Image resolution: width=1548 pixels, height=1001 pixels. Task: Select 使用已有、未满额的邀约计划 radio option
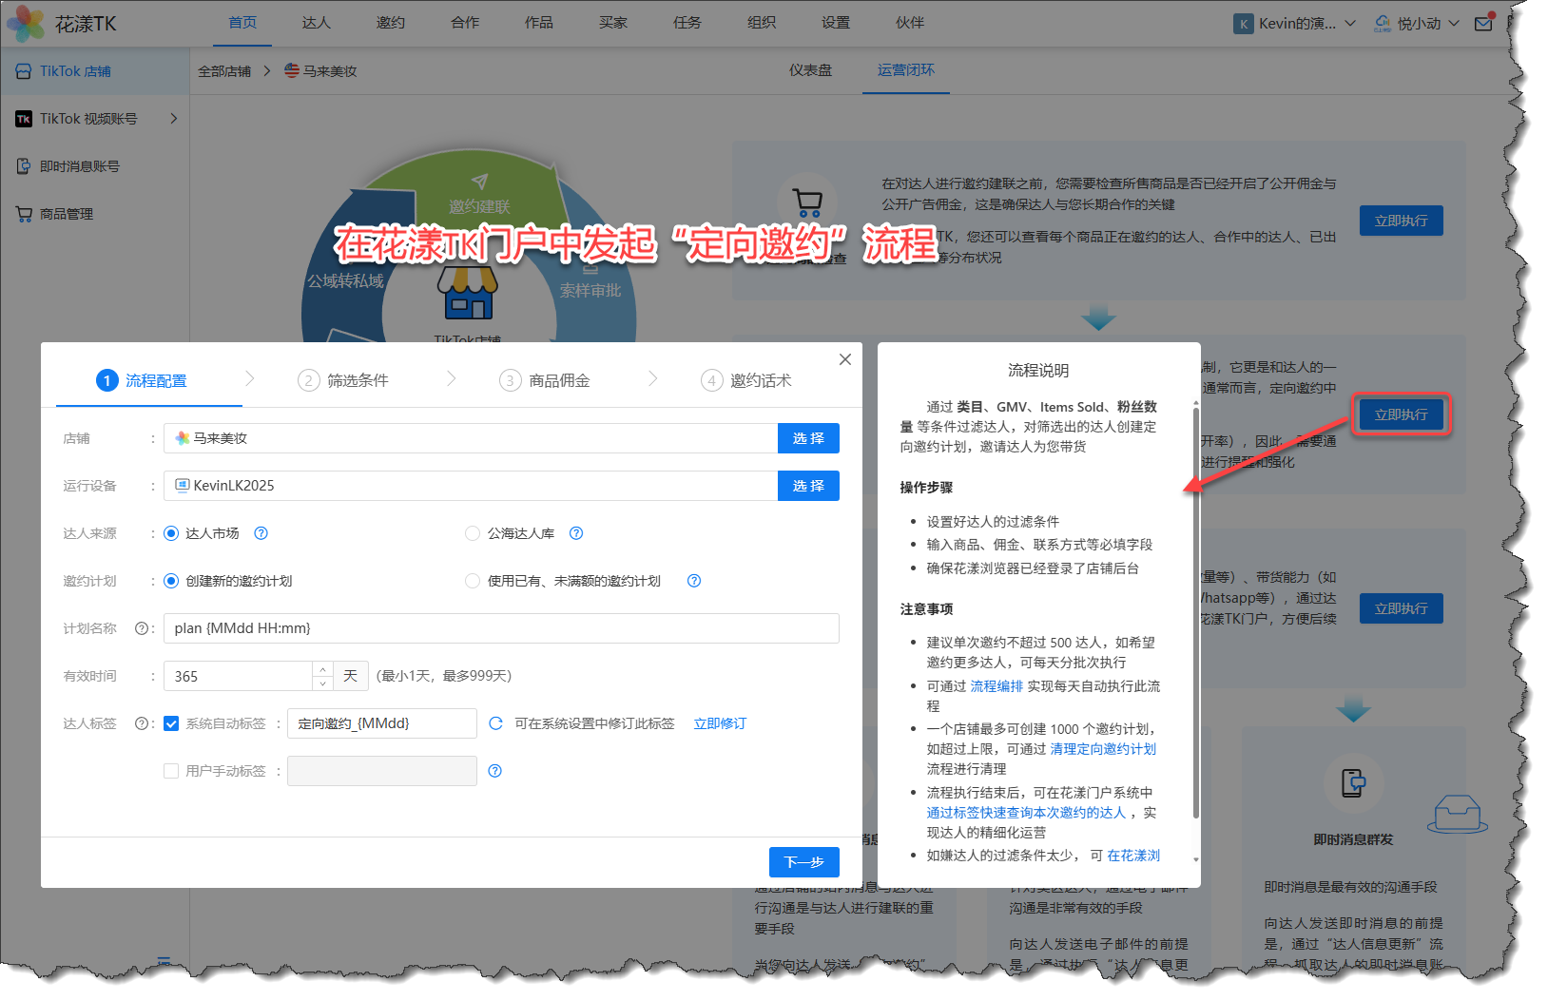[x=473, y=581]
